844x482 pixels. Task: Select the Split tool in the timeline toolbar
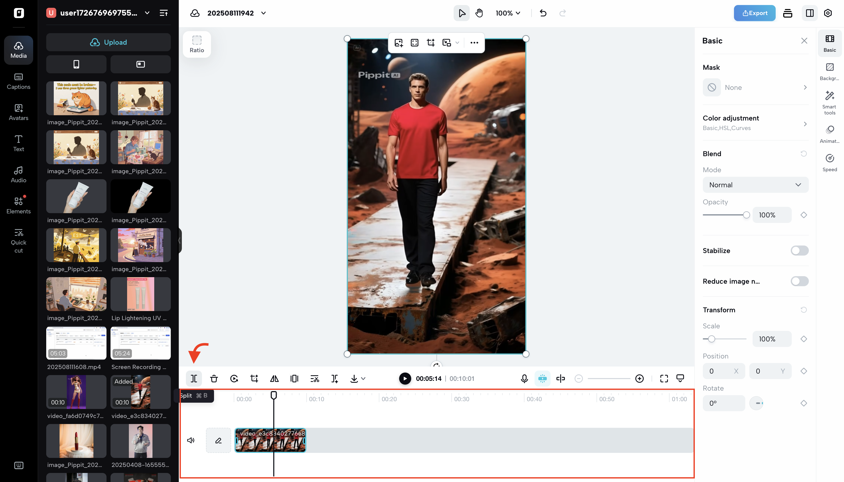(x=194, y=378)
